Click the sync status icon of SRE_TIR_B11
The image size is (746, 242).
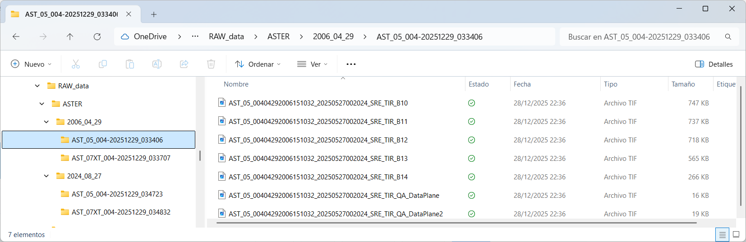[x=471, y=121]
